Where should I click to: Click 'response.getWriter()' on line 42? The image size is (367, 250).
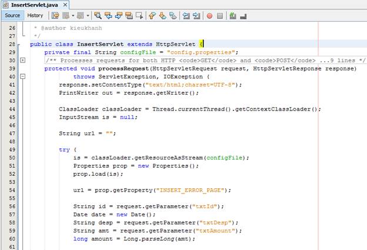[159, 93]
